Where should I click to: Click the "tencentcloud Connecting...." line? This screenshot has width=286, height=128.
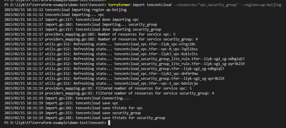pyautogui.click(x=103, y=98)
